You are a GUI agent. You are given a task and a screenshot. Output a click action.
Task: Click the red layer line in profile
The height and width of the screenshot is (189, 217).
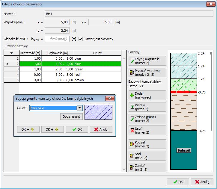pyautogui.click(x=184, y=92)
